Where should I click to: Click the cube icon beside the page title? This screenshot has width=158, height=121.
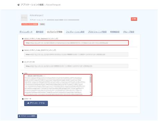click(19, 5)
